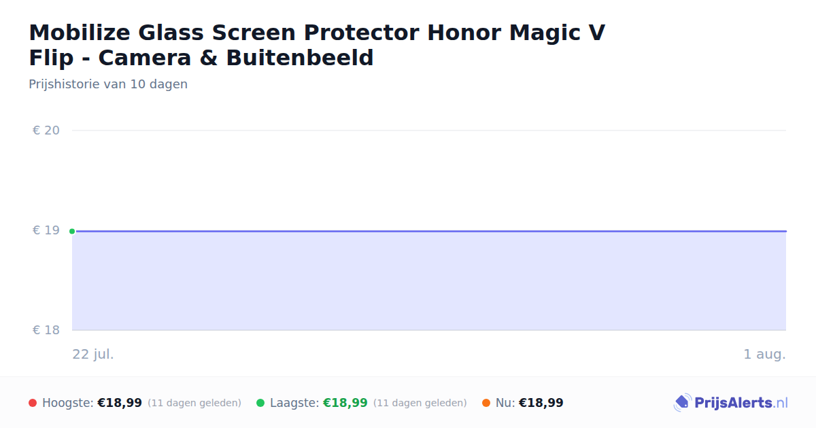Select the 1 aug. date label
This screenshot has width=816, height=428.
(764, 355)
